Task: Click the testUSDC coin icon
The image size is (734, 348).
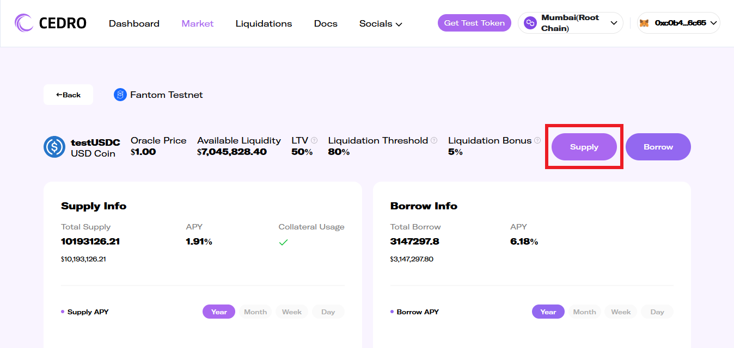Action: click(x=54, y=147)
